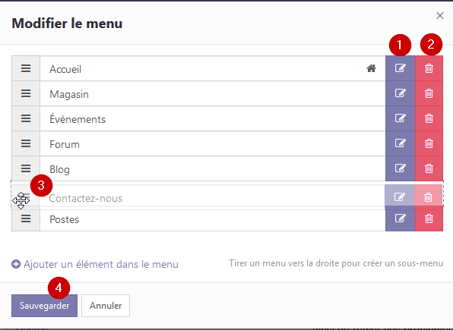Delete the Blog menu item

[429, 168]
